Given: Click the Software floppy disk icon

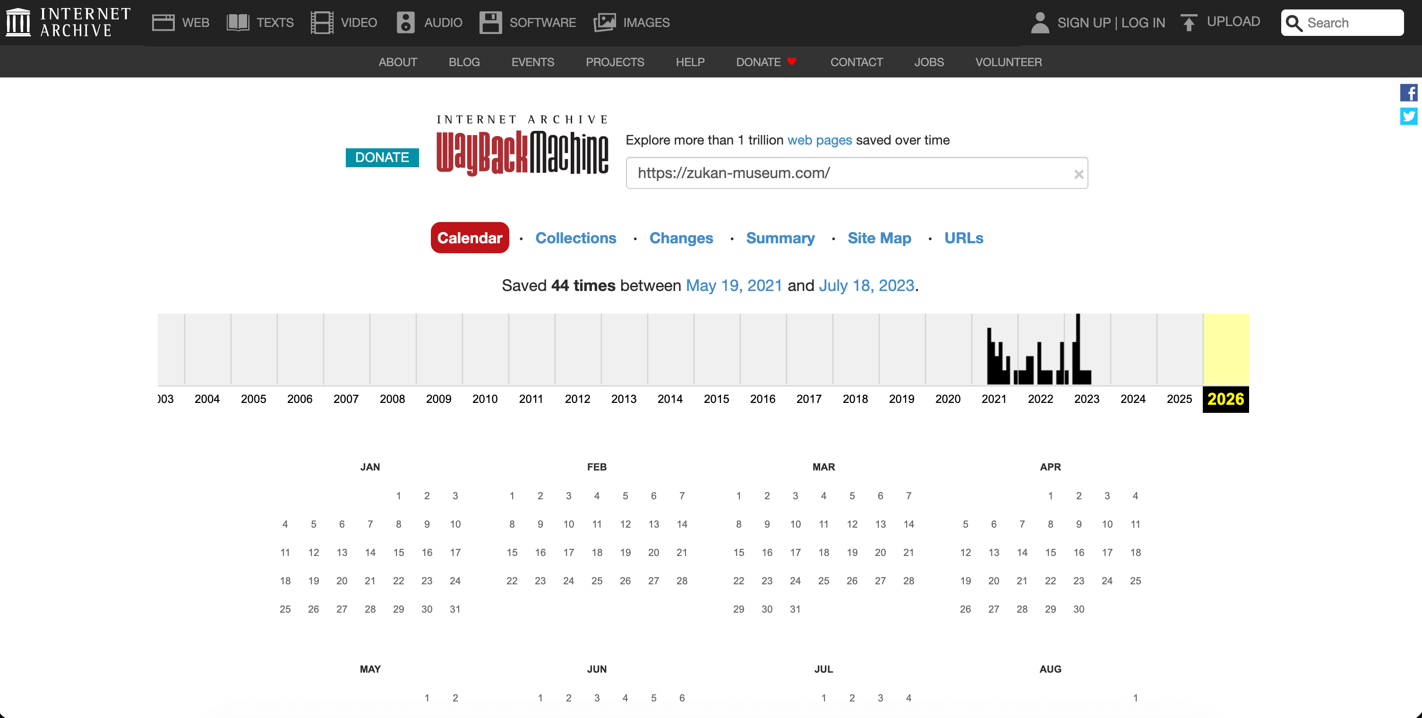Looking at the screenshot, I should (x=490, y=23).
